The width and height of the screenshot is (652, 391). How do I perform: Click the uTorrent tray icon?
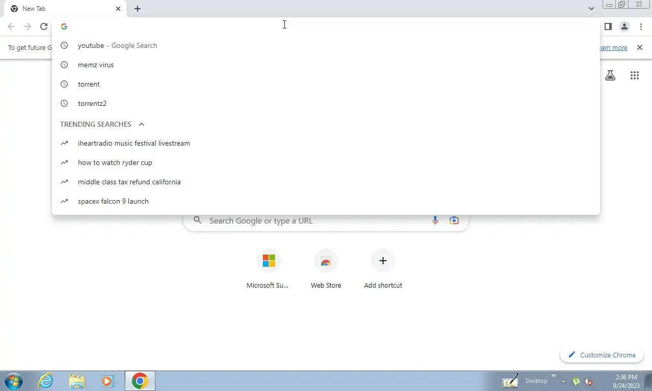[576, 381]
